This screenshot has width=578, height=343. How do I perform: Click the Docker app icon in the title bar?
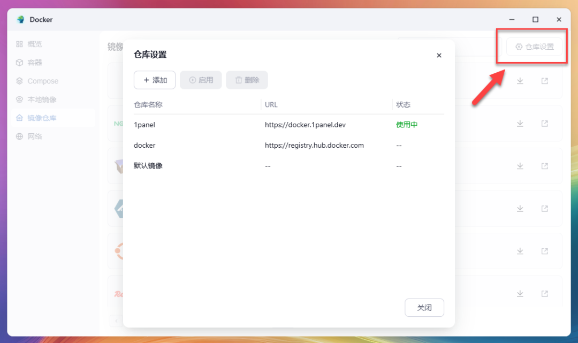coord(21,19)
